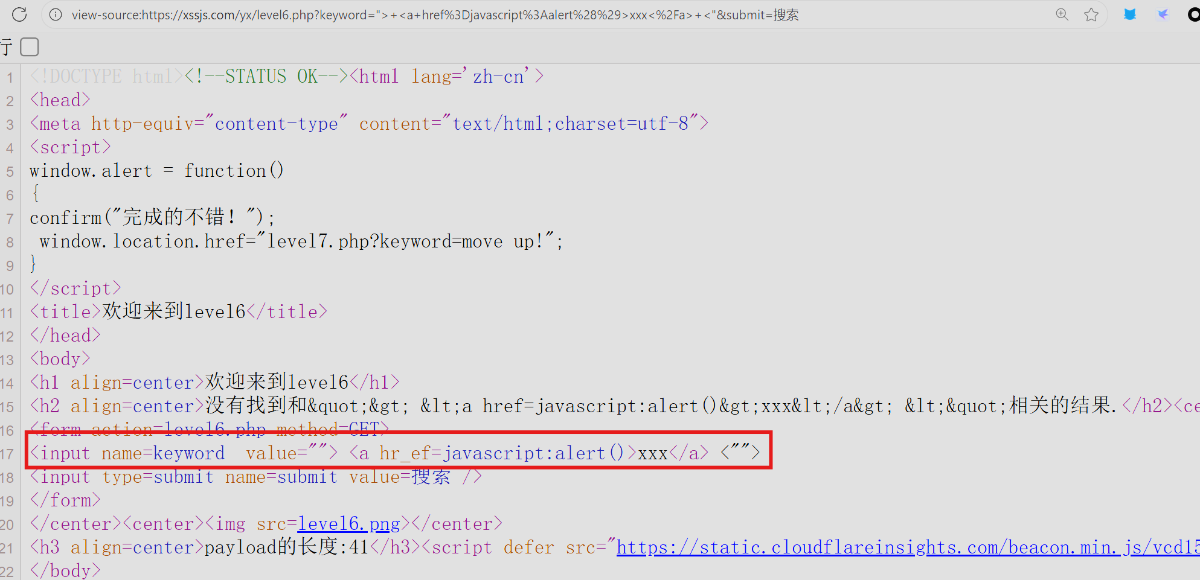
Task: Click the closing body tag
Action: pos(65,571)
